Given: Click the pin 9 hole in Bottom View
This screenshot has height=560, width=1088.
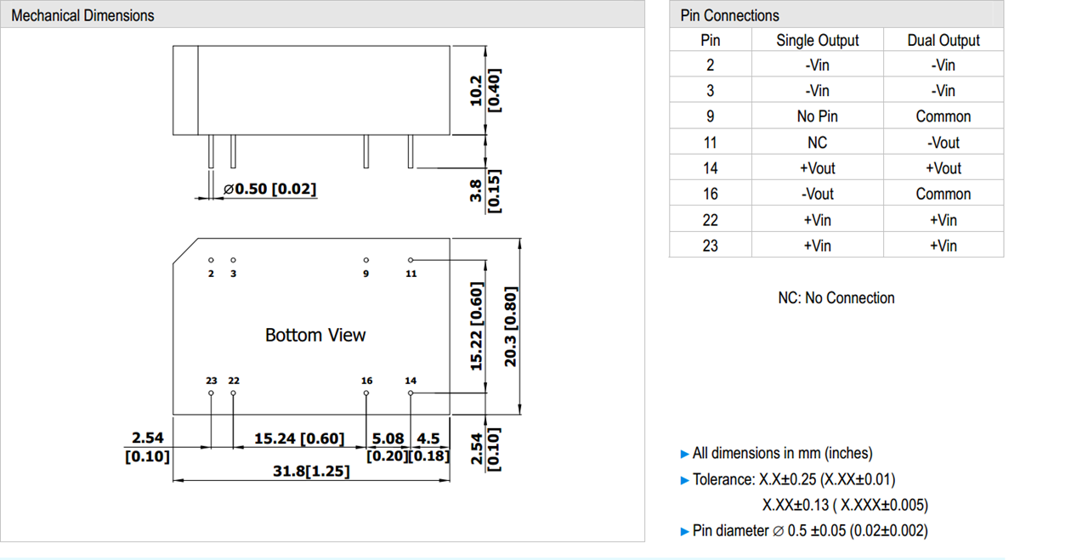Looking at the screenshot, I should point(366,260).
